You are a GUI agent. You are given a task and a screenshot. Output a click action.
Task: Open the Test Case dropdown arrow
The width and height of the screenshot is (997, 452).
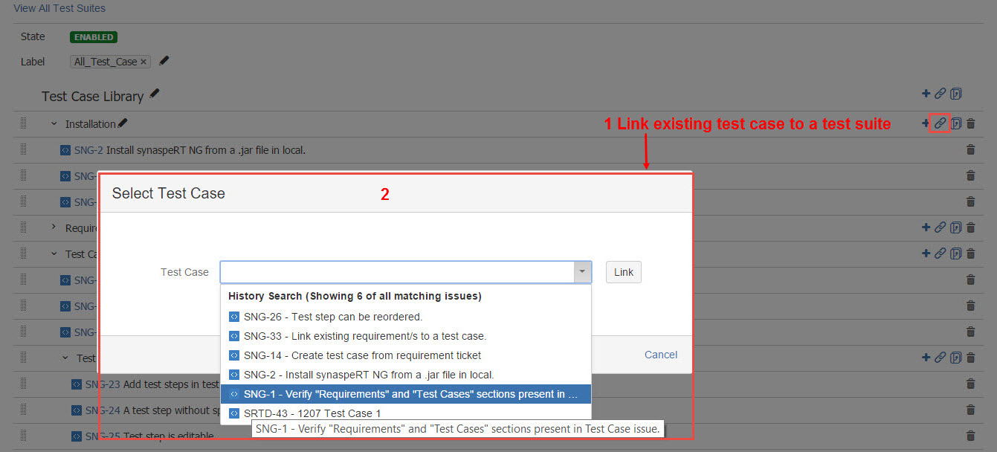[582, 272]
